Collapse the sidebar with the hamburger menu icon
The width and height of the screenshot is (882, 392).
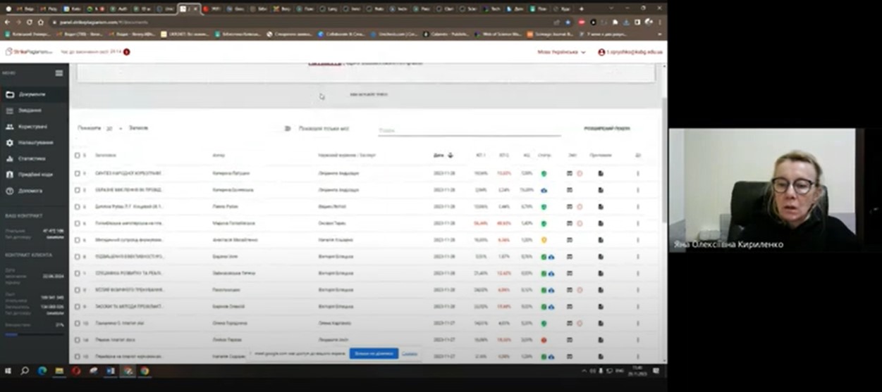(59, 72)
